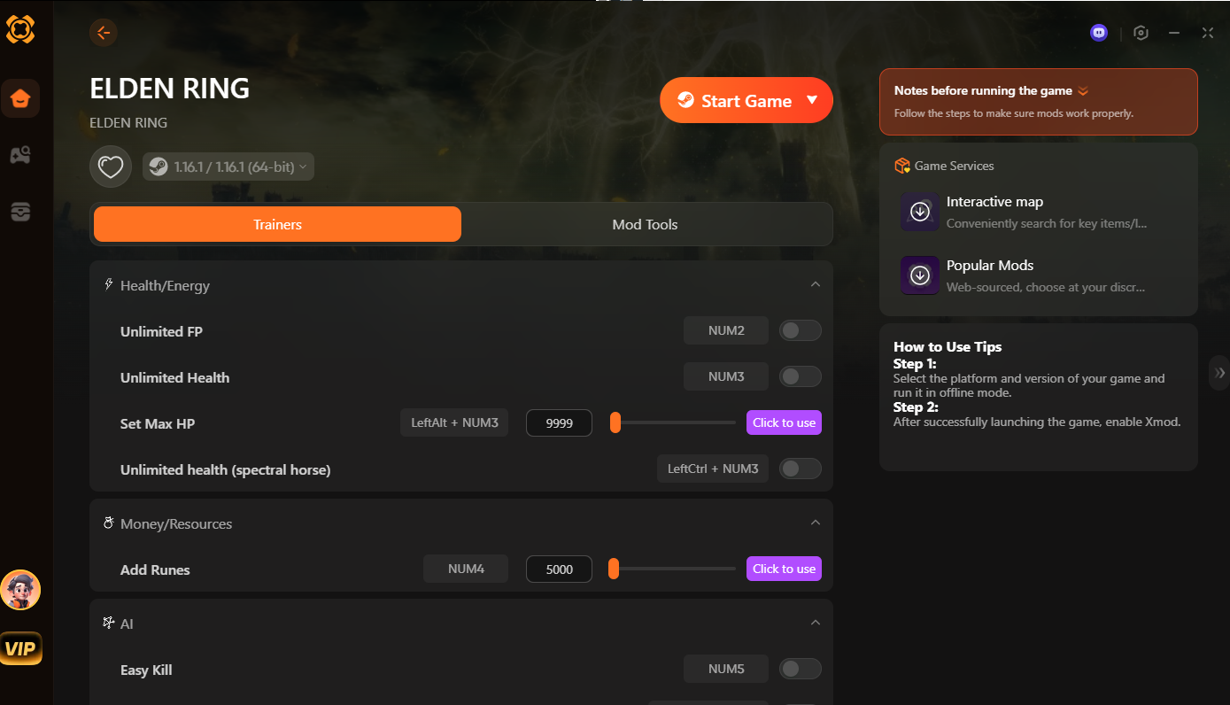Click LeftCtrl + NUM3 hotkey button
Image resolution: width=1230 pixels, height=705 pixels.
[x=713, y=469]
